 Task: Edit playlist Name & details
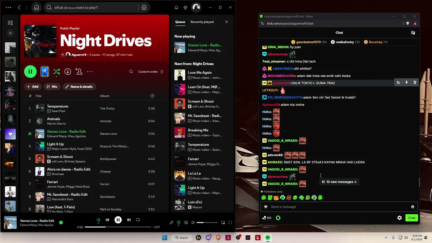pyautogui.click(x=79, y=87)
